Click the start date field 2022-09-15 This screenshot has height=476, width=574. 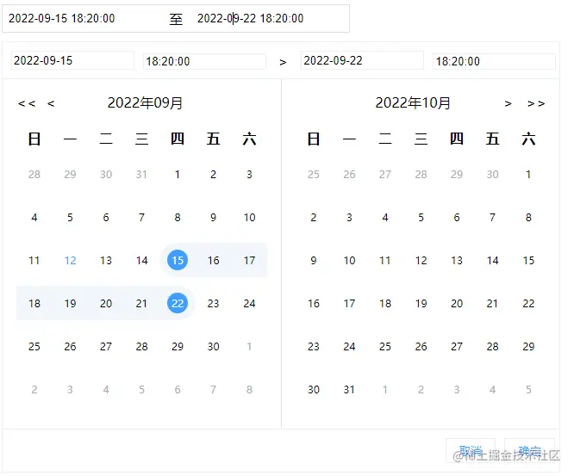pos(72,61)
